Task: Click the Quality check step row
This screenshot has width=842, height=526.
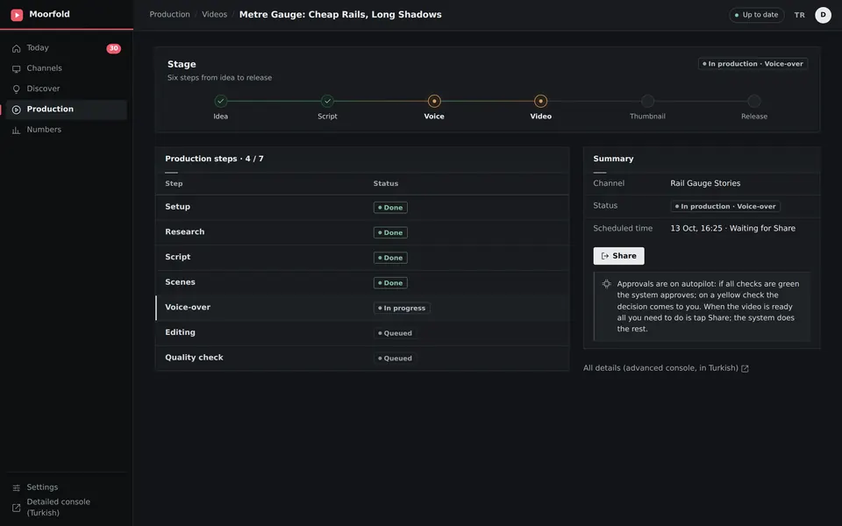Action: [362, 358]
